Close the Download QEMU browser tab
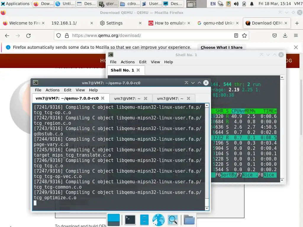 [x=286, y=23]
